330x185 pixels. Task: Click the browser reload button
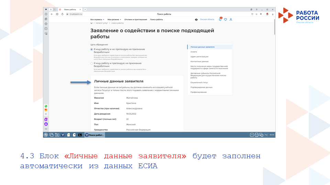coord(62,14)
